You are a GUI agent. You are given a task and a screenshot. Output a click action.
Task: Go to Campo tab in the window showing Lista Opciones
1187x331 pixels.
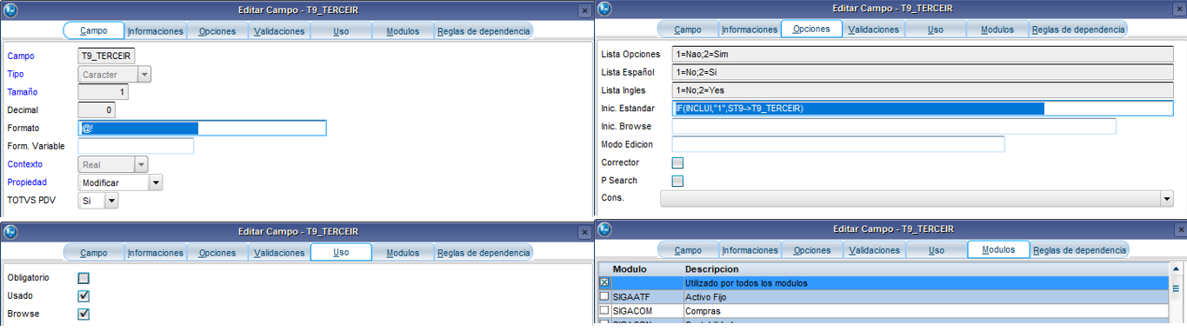(689, 29)
